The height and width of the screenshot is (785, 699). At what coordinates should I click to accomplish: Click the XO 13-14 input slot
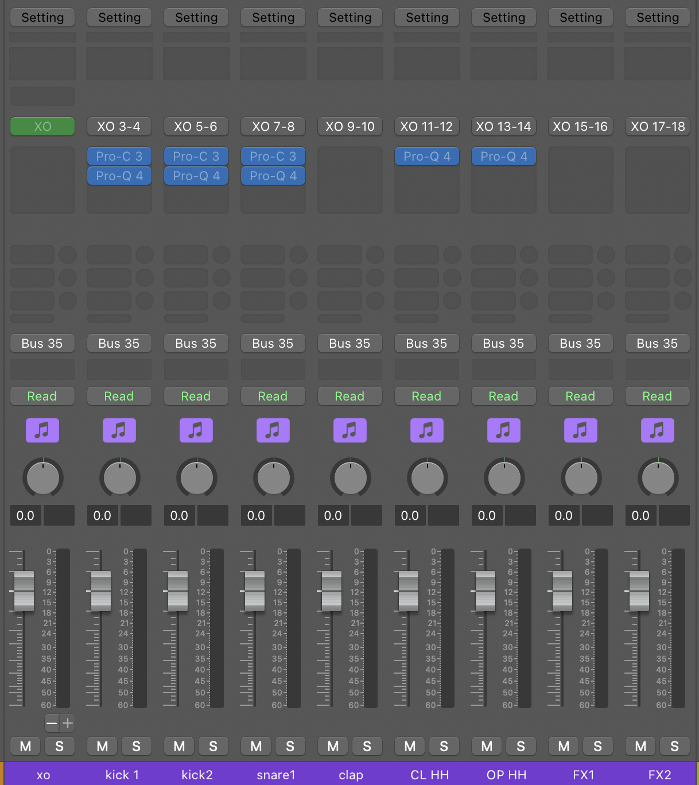504,126
